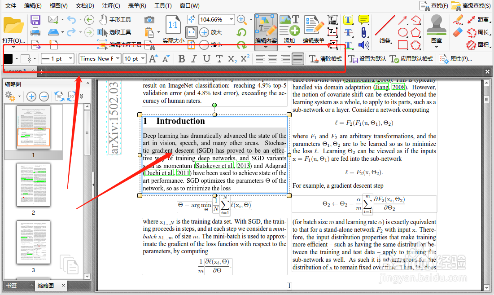The width and height of the screenshot is (494, 295).
Task: Click the Email envelope icon
Action: pos(53,20)
